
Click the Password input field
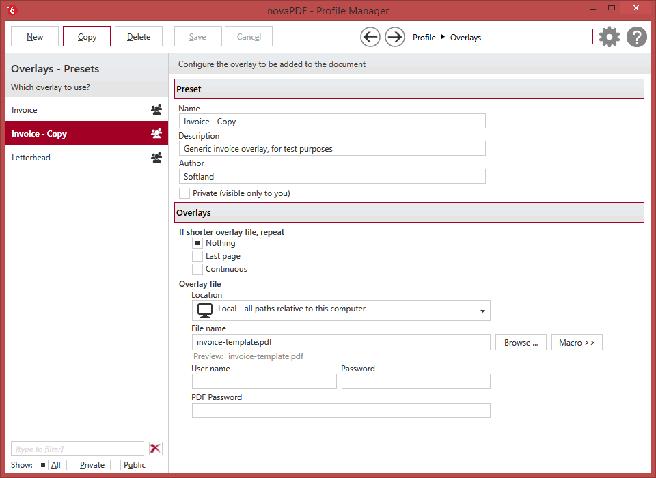tap(416, 381)
